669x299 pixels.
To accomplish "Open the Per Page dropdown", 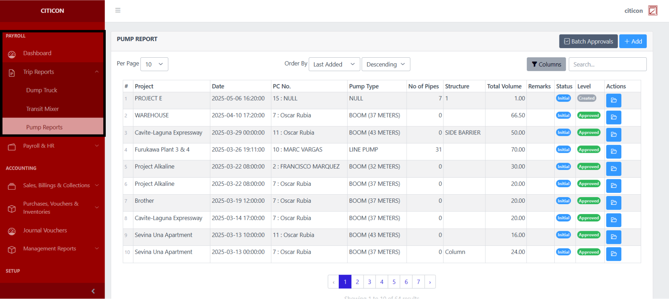I will 154,64.
